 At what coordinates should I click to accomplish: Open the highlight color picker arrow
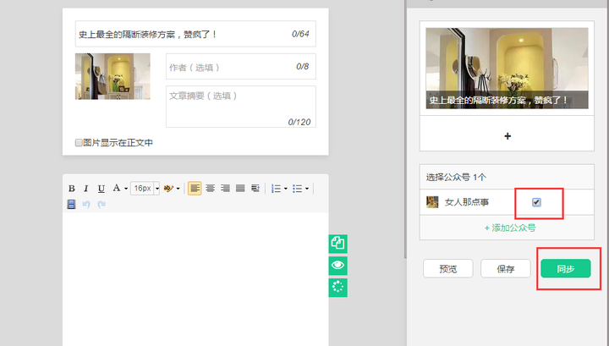pos(178,189)
